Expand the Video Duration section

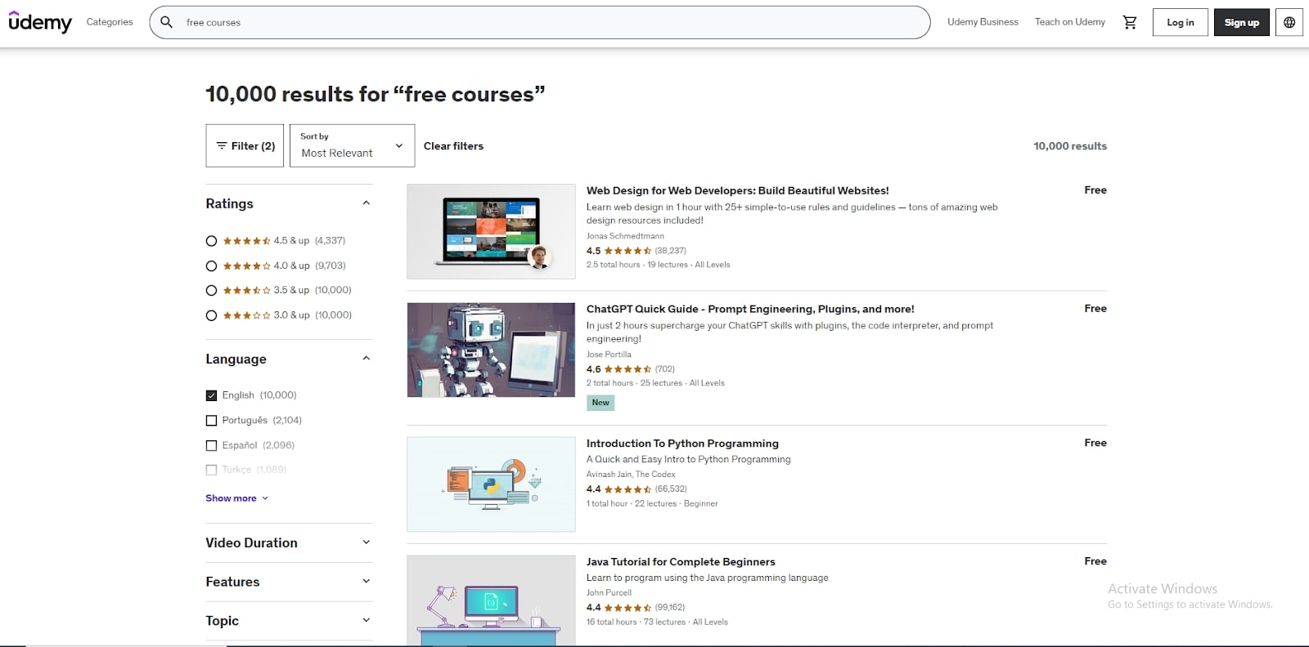click(288, 542)
